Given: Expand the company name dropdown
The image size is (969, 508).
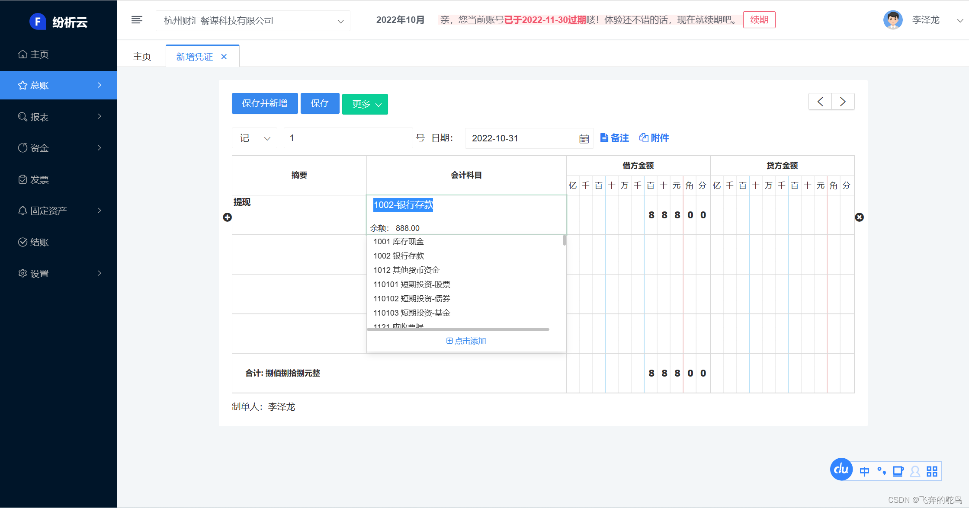Looking at the screenshot, I should (253, 21).
